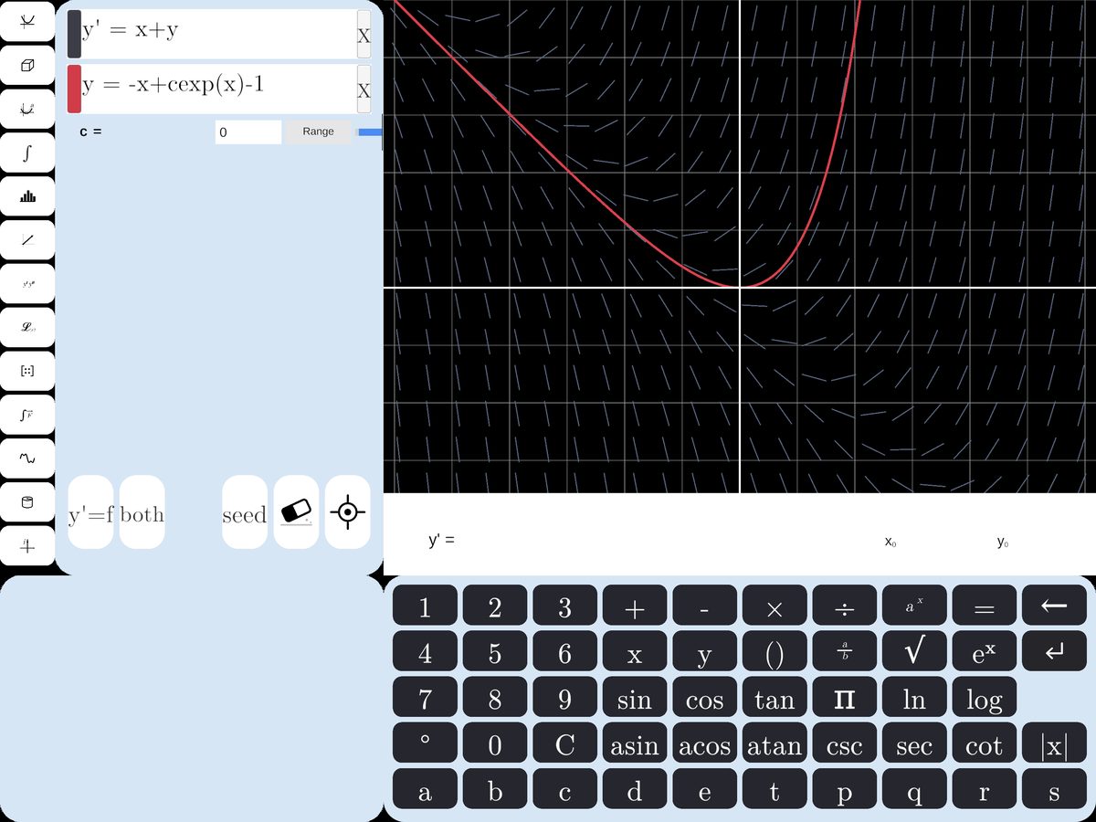Click the seed button

[245, 512]
